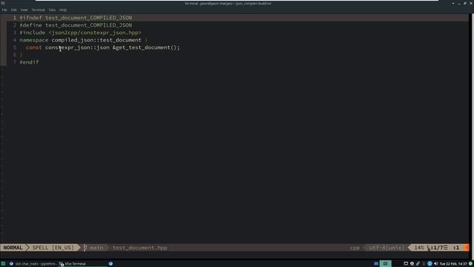Click the 14% file position indicator

coord(419,248)
